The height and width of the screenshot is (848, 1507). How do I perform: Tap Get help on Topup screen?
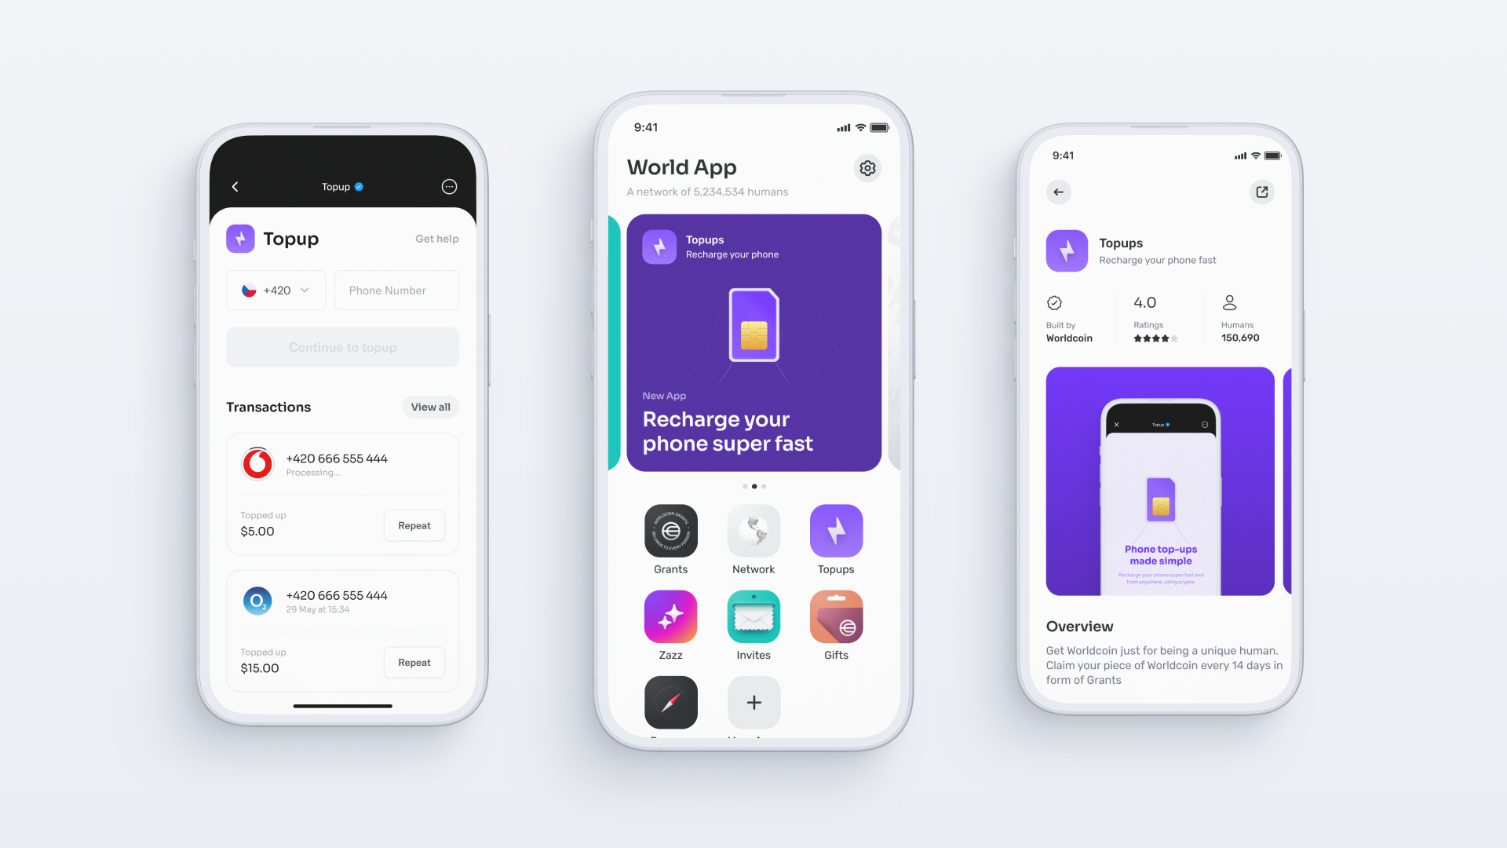click(x=436, y=238)
